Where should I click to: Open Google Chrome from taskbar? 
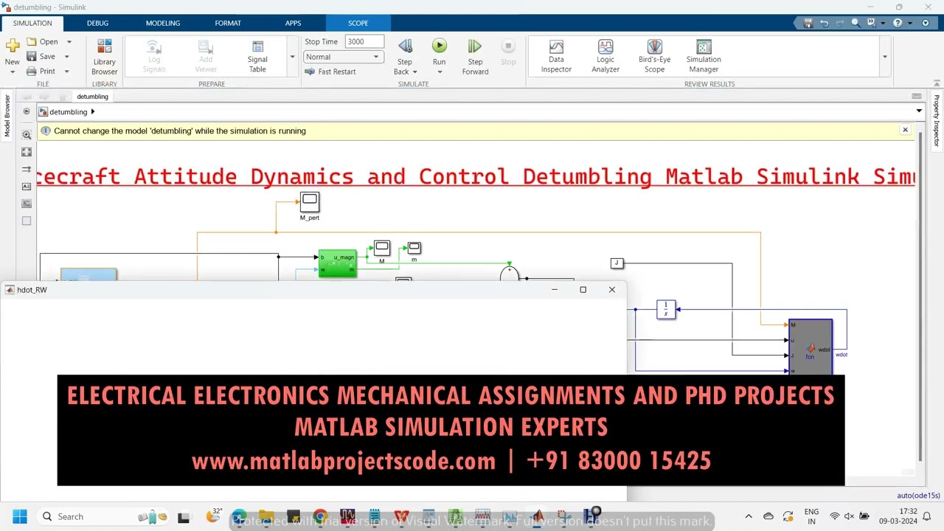click(320, 516)
